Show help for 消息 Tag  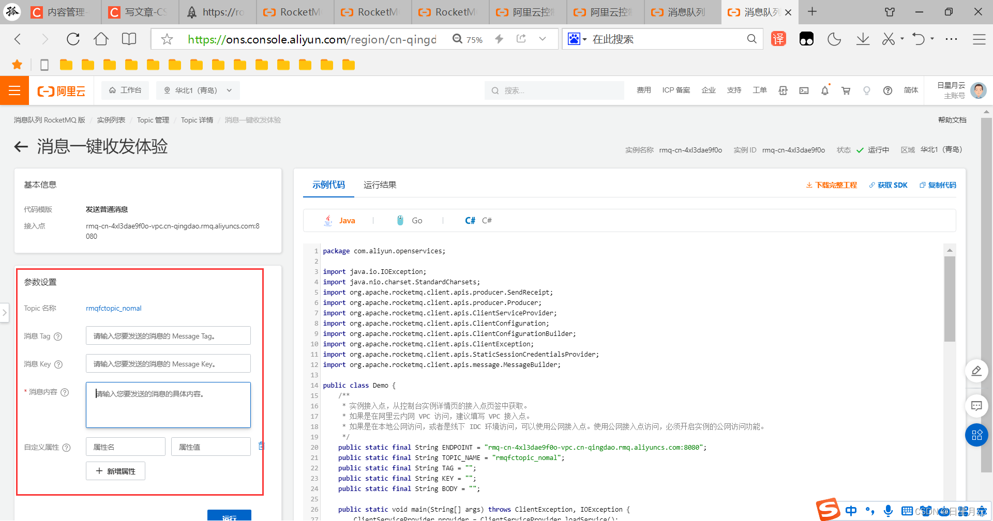58,336
